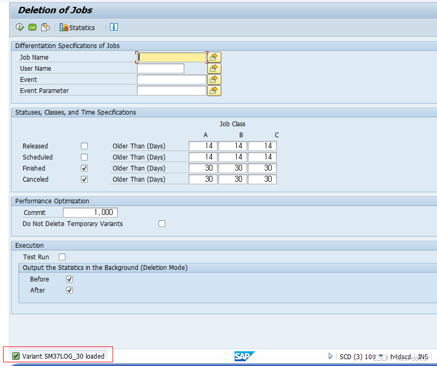
Task: Expand the status bar message list arrow
Action: click(x=330, y=356)
